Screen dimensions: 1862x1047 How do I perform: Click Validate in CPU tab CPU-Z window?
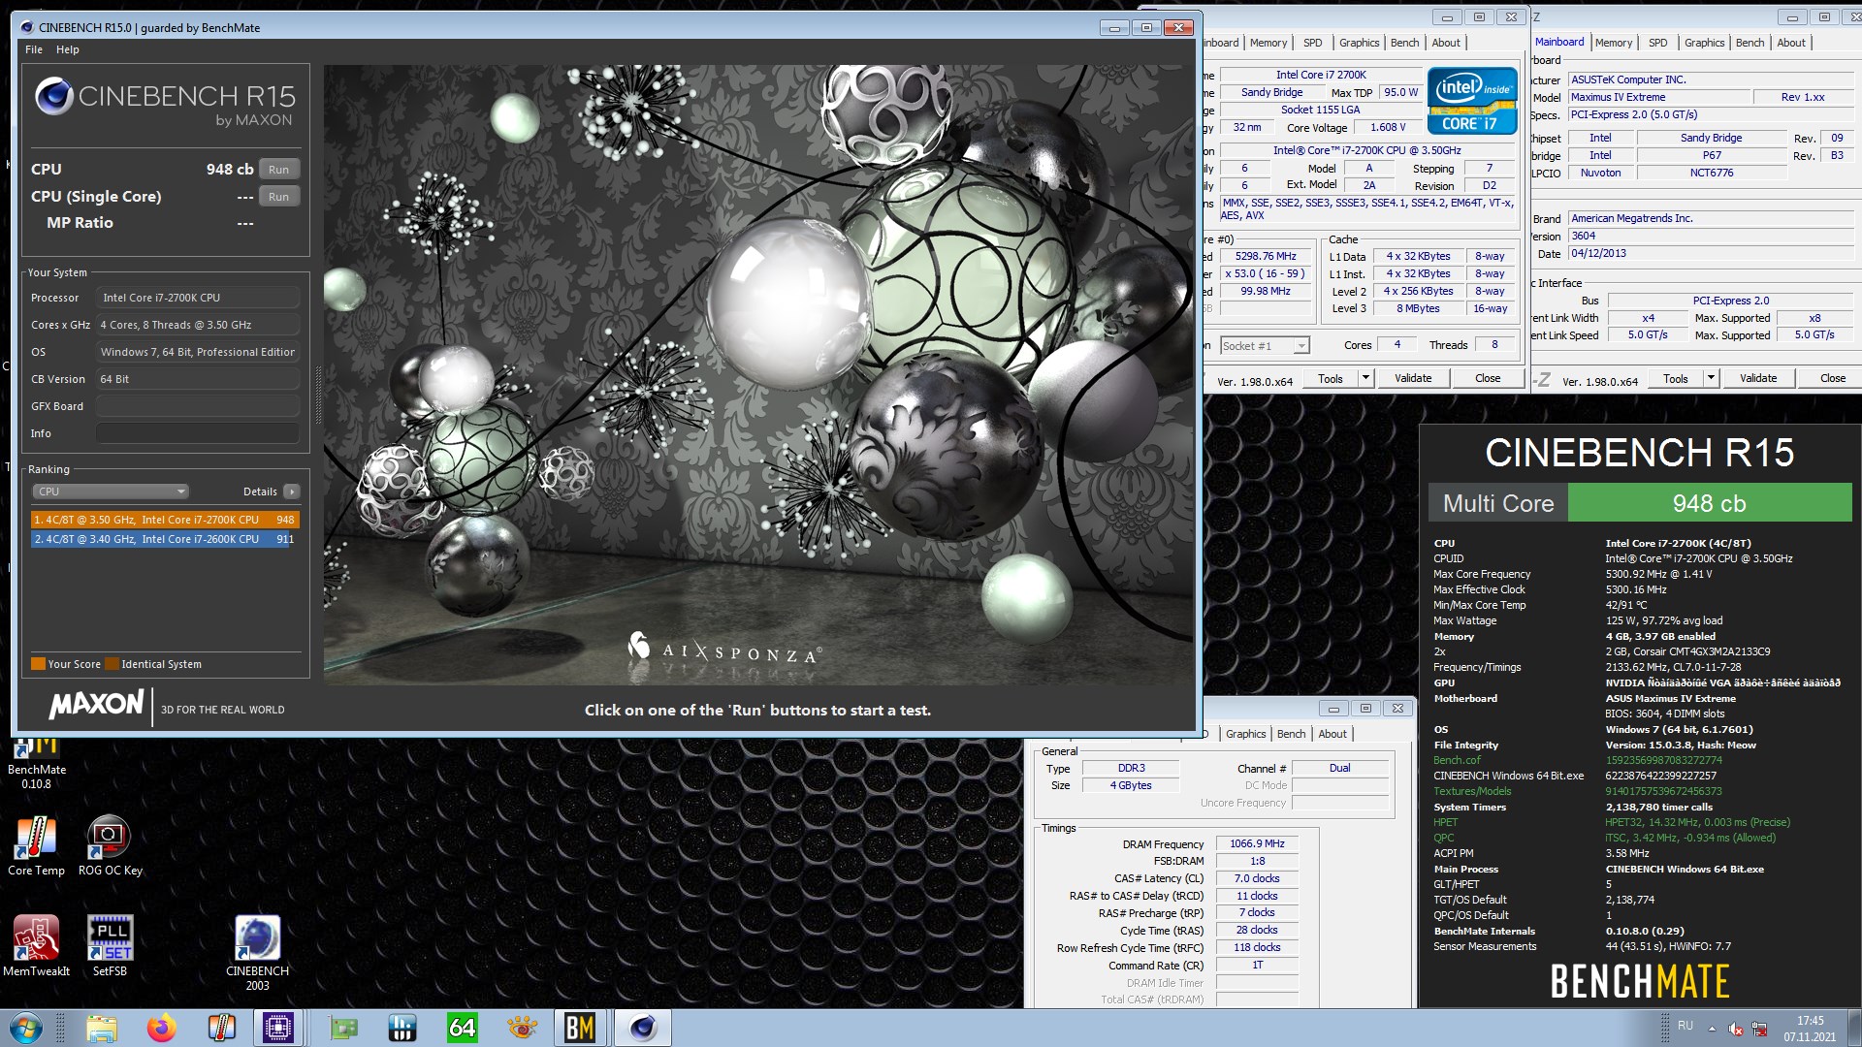(1413, 379)
